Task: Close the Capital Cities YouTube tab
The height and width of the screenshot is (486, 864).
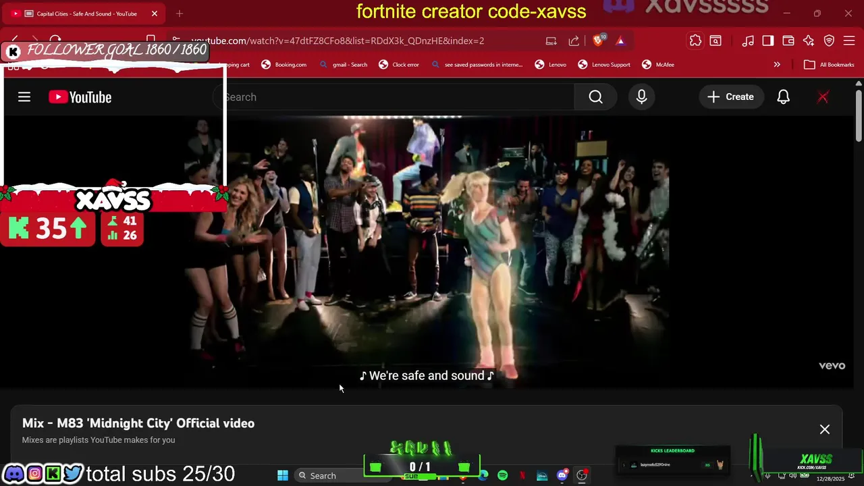Action: (x=155, y=13)
